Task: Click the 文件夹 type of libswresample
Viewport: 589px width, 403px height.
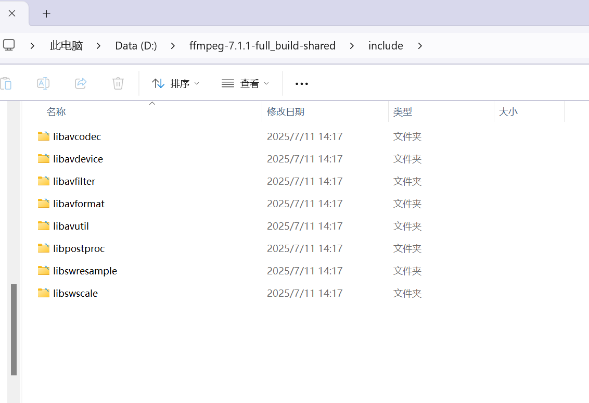Action: (x=407, y=271)
